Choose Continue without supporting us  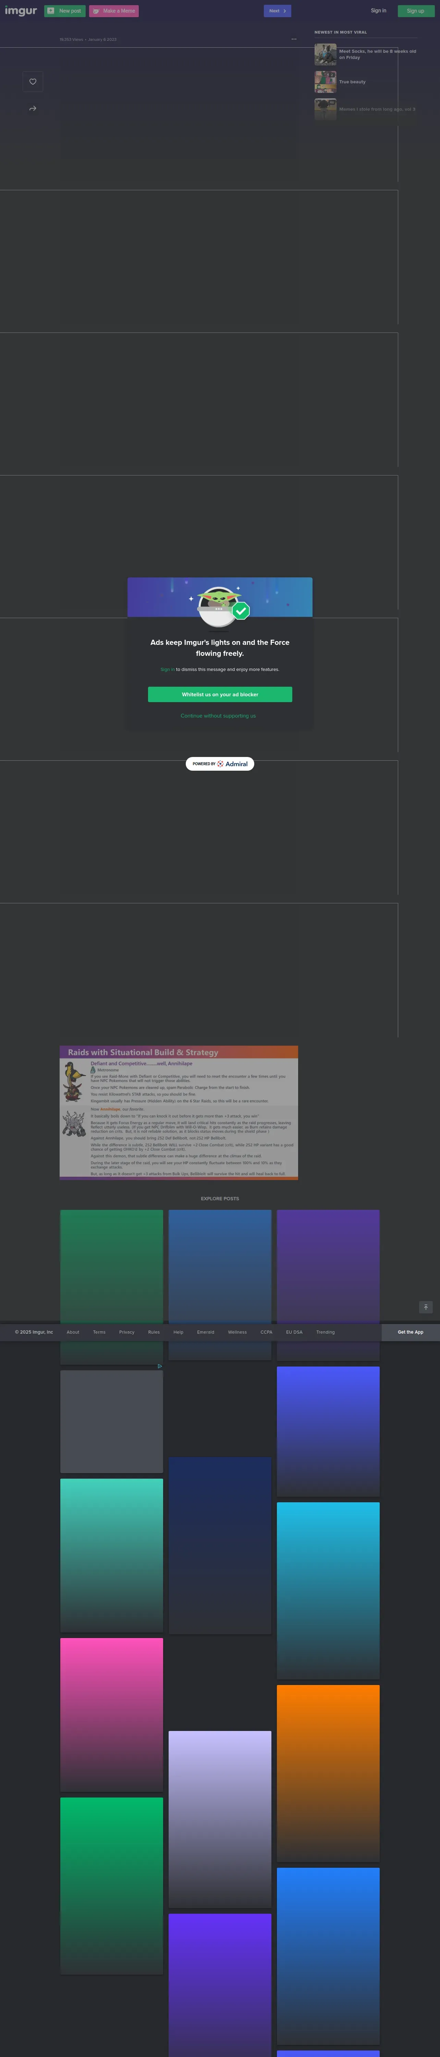[x=218, y=716]
